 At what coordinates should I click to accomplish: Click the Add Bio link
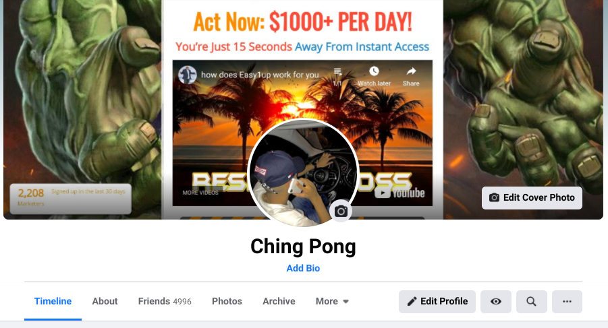[x=303, y=268]
